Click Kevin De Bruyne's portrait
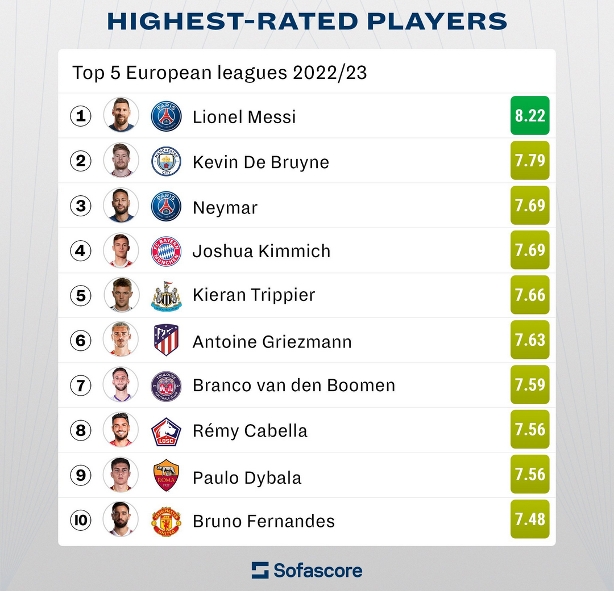 121,160
